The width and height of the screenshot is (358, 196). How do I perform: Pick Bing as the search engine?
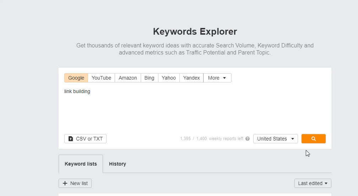[x=149, y=78]
